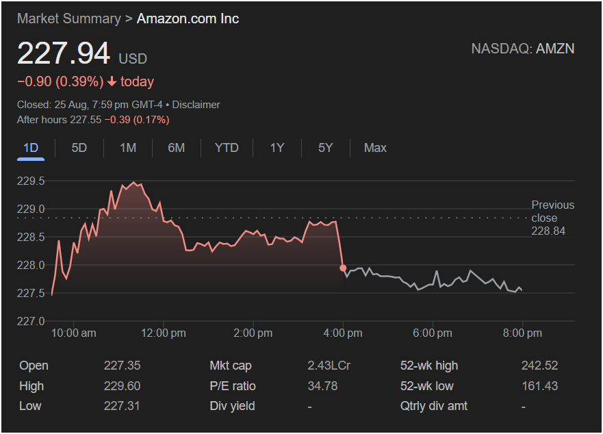This screenshot has height=434, width=603.
Task: Open the 1M time range tab
Action: [128, 148]
